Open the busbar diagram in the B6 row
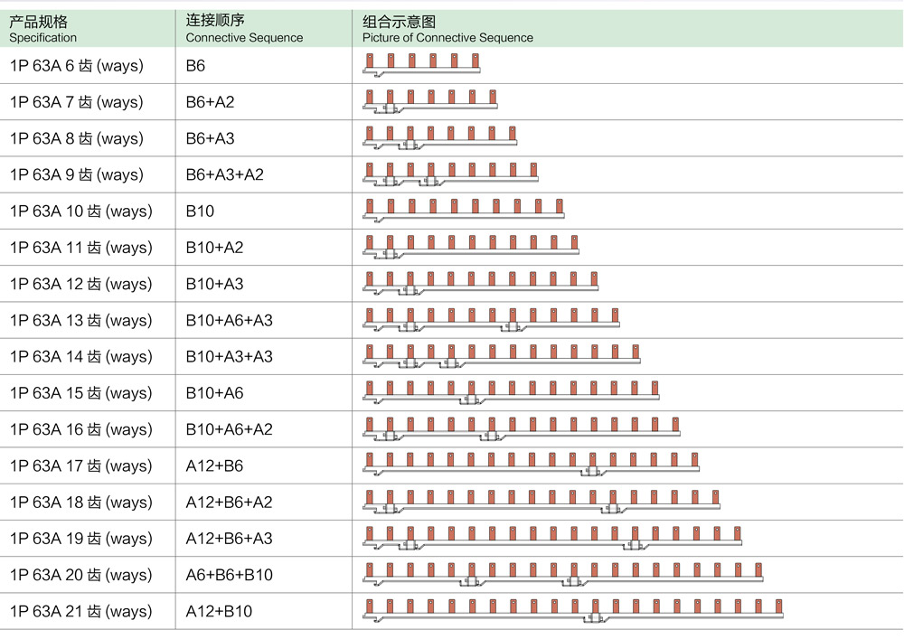This screenshot has height=639, width=904. click(421, 64)
